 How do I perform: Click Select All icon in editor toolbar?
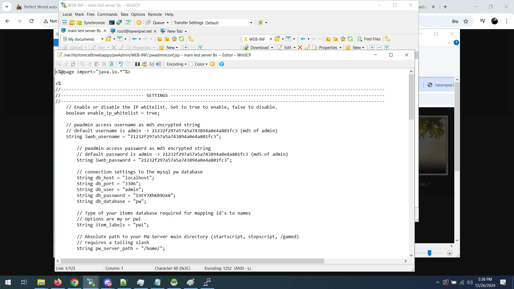[x=111, y=64]
